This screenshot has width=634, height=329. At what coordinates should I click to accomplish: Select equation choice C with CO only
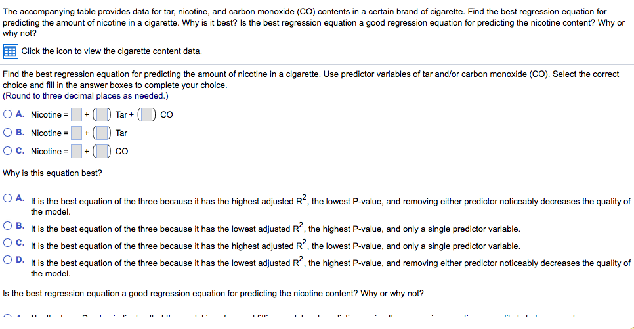pyautogui.click(x=8, y=151)
